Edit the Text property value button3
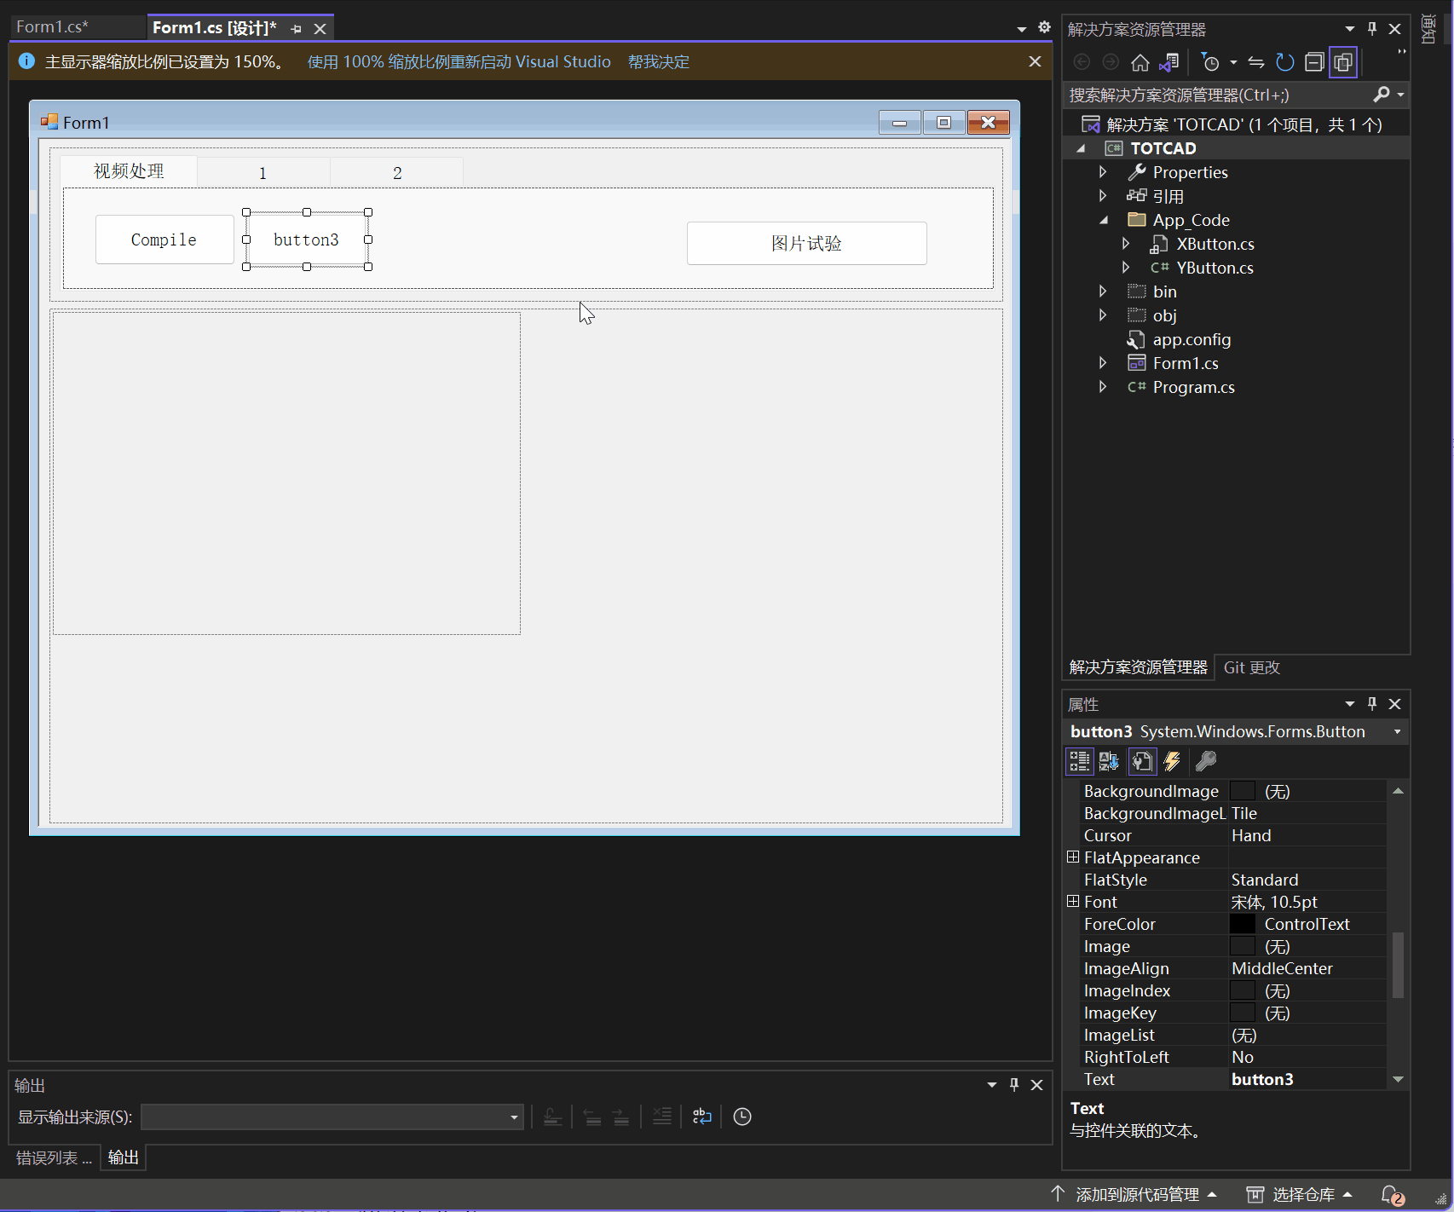 coord(1307,1079)
